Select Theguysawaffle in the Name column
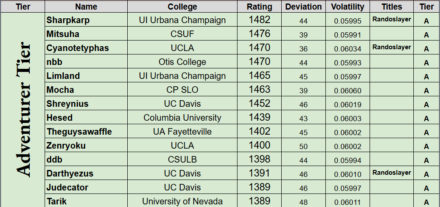Screen dimensions: 440x207 point(79,132)
